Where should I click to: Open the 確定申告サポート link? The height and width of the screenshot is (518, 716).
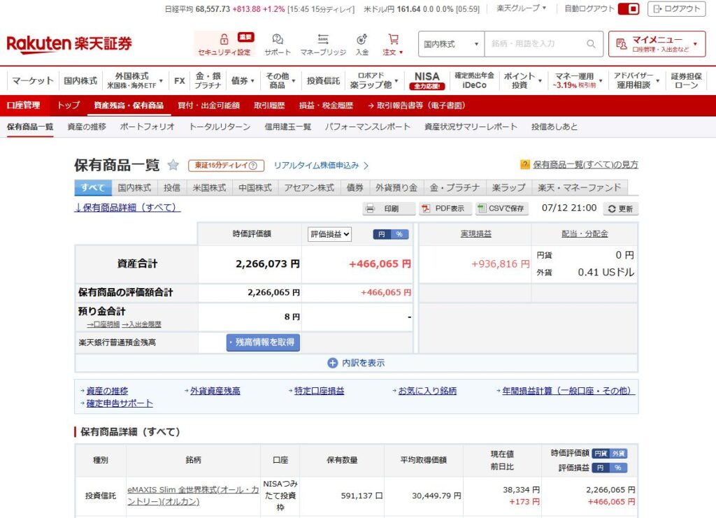pos(120,403)
